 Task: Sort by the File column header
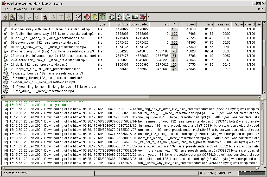point(53,24)
